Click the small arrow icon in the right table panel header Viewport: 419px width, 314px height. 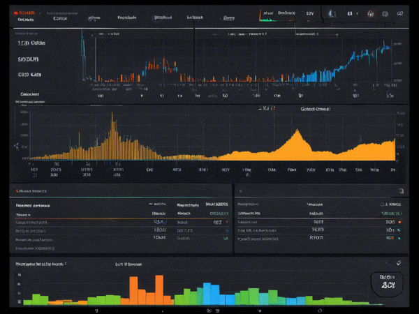click(240, 191)
